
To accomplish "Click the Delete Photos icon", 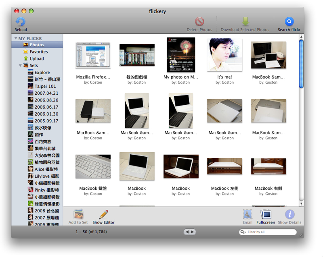I will click(x=199, y=21).
